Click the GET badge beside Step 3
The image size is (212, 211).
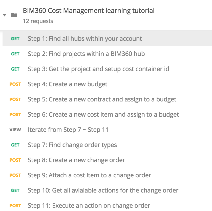click(15, 69)
